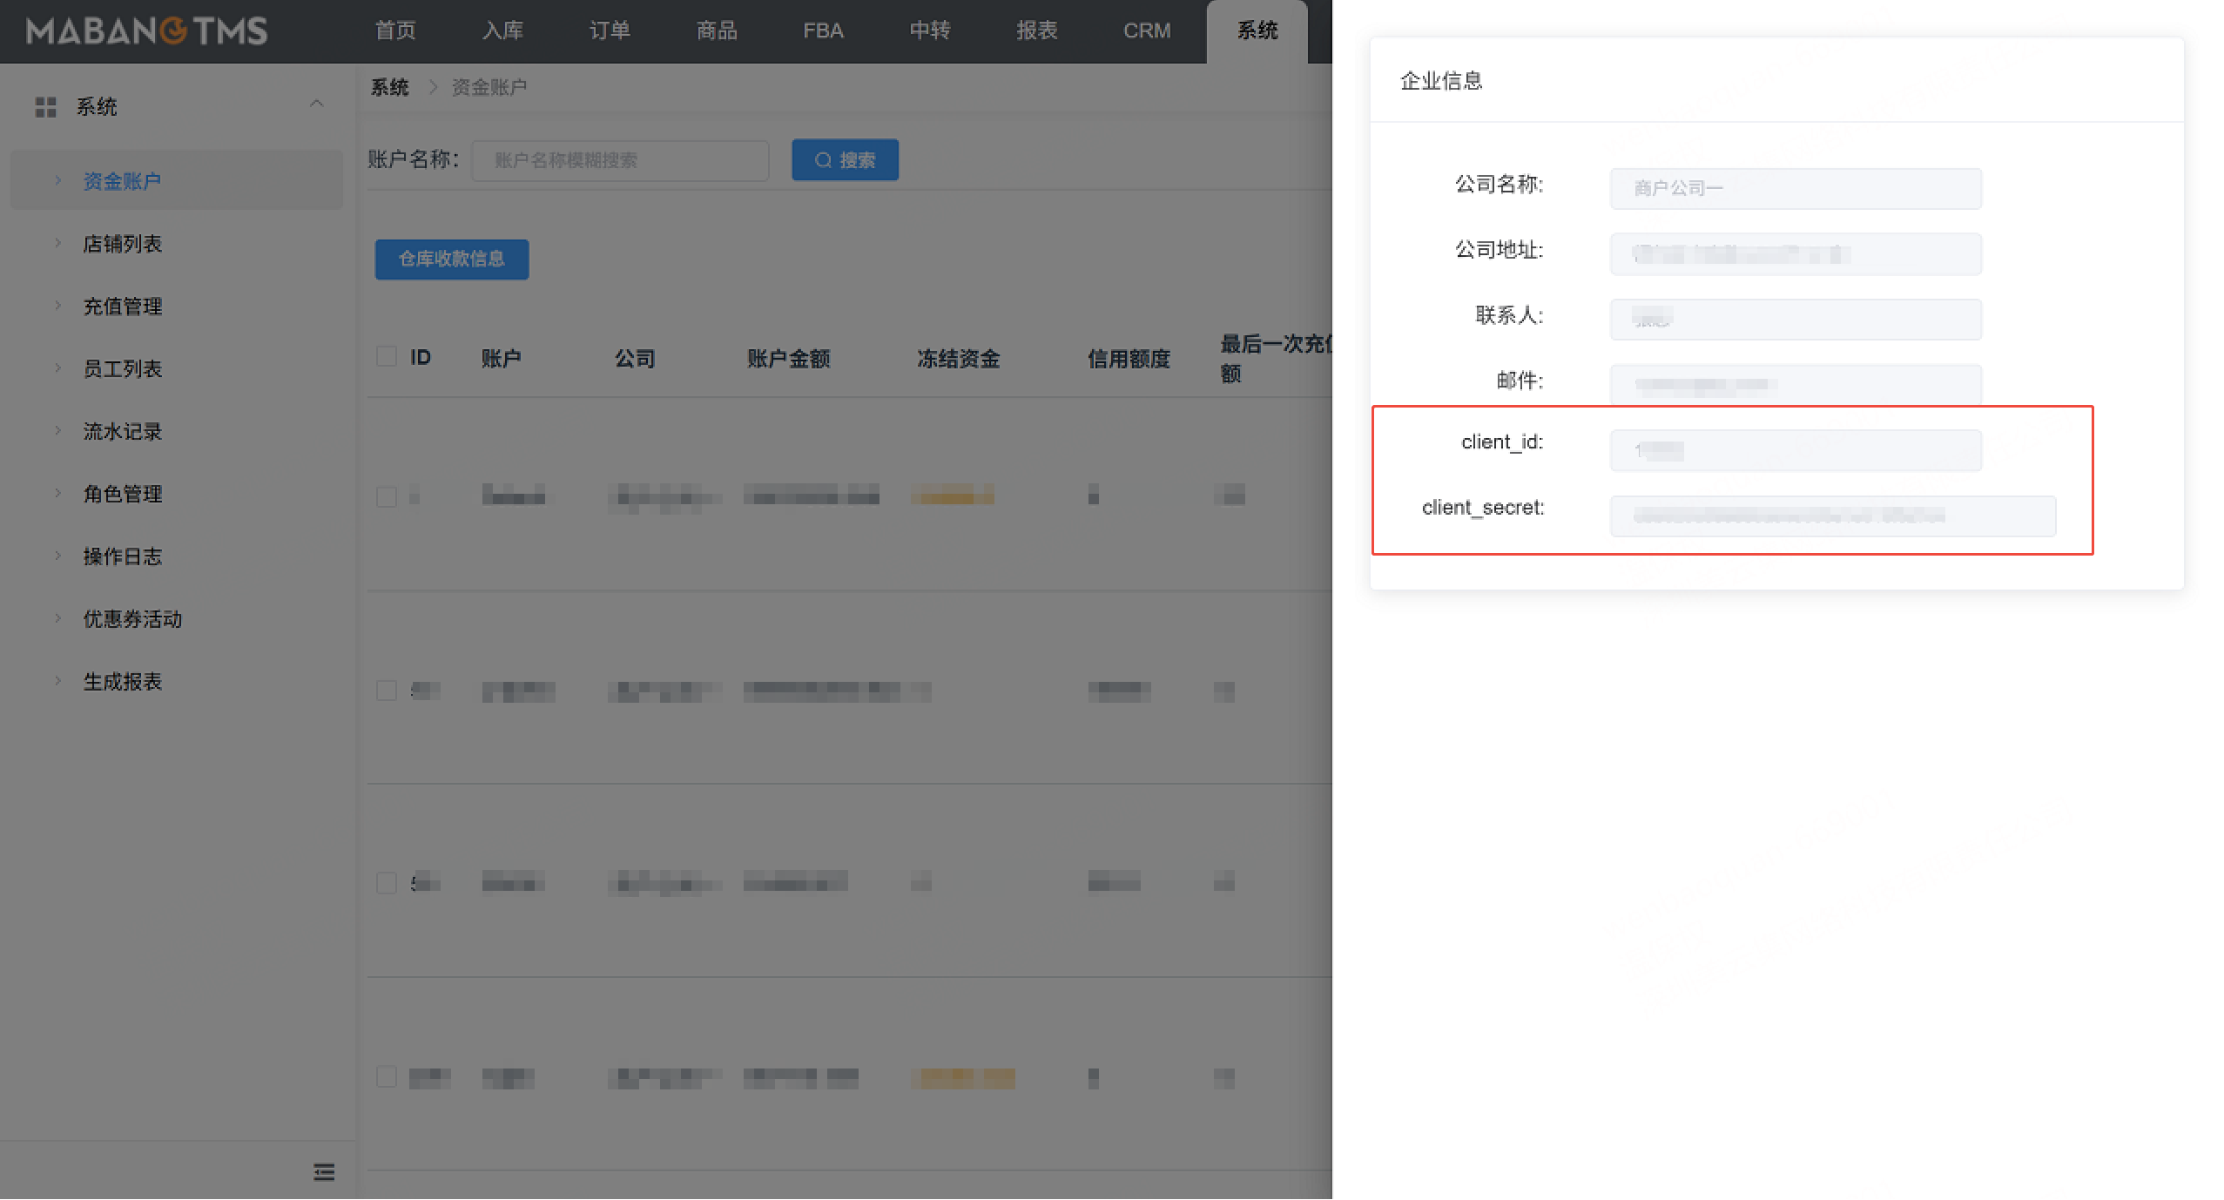The height and width of the screenshot is (1200, 2224).
Task: Expand the arrow beside 充值管理
Action: tap(58, 306)
